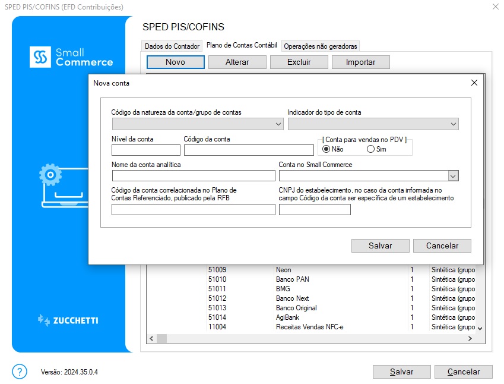Focus the Nome da conta analítica field
504x384 pixels.
193,176
